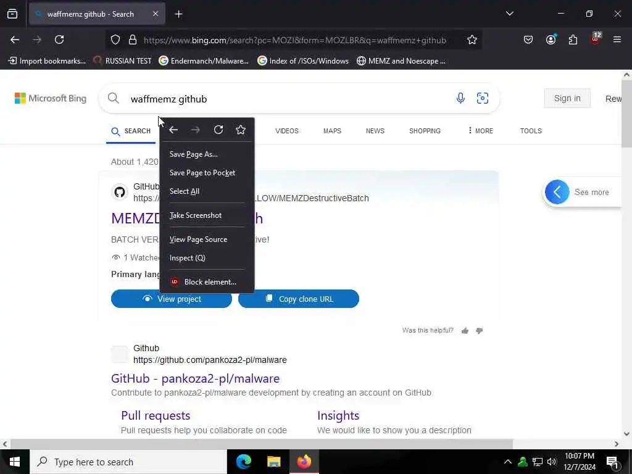Image resolution: width=632 pixels, height=474 pixels.
Task: Switch to the SHOPPING tab
Action: 425,131
